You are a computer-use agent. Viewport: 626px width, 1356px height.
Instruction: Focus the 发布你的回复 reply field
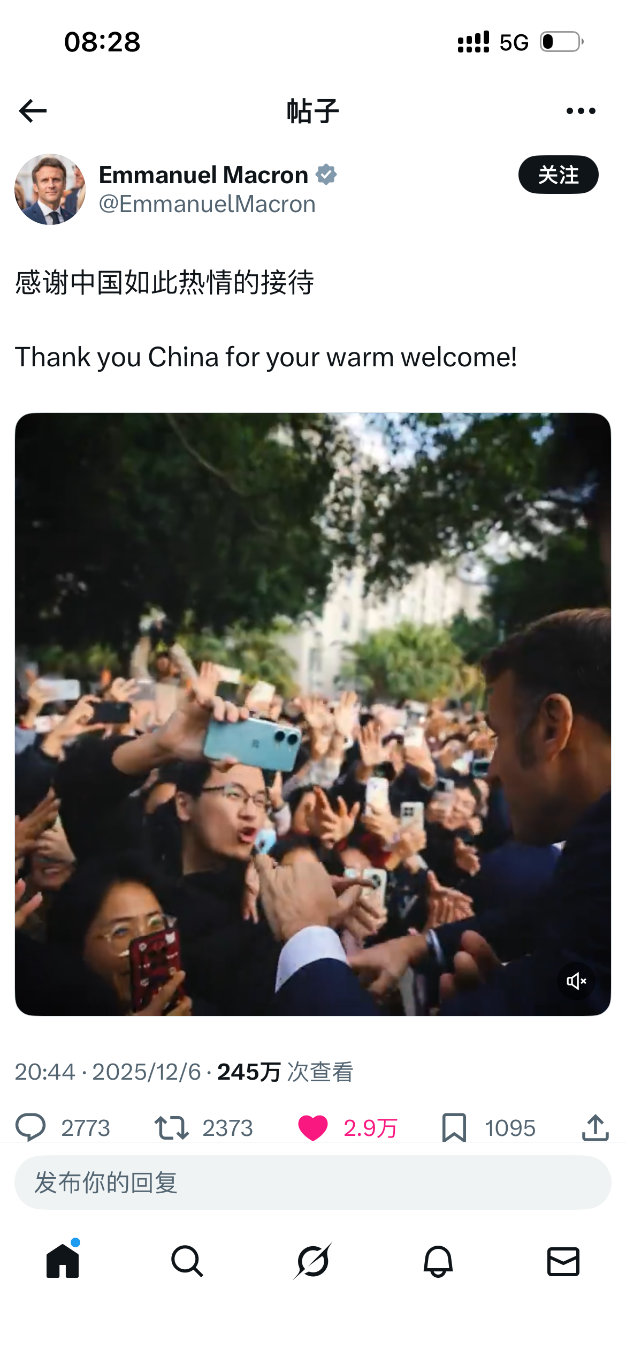(x=313, y=1182)
